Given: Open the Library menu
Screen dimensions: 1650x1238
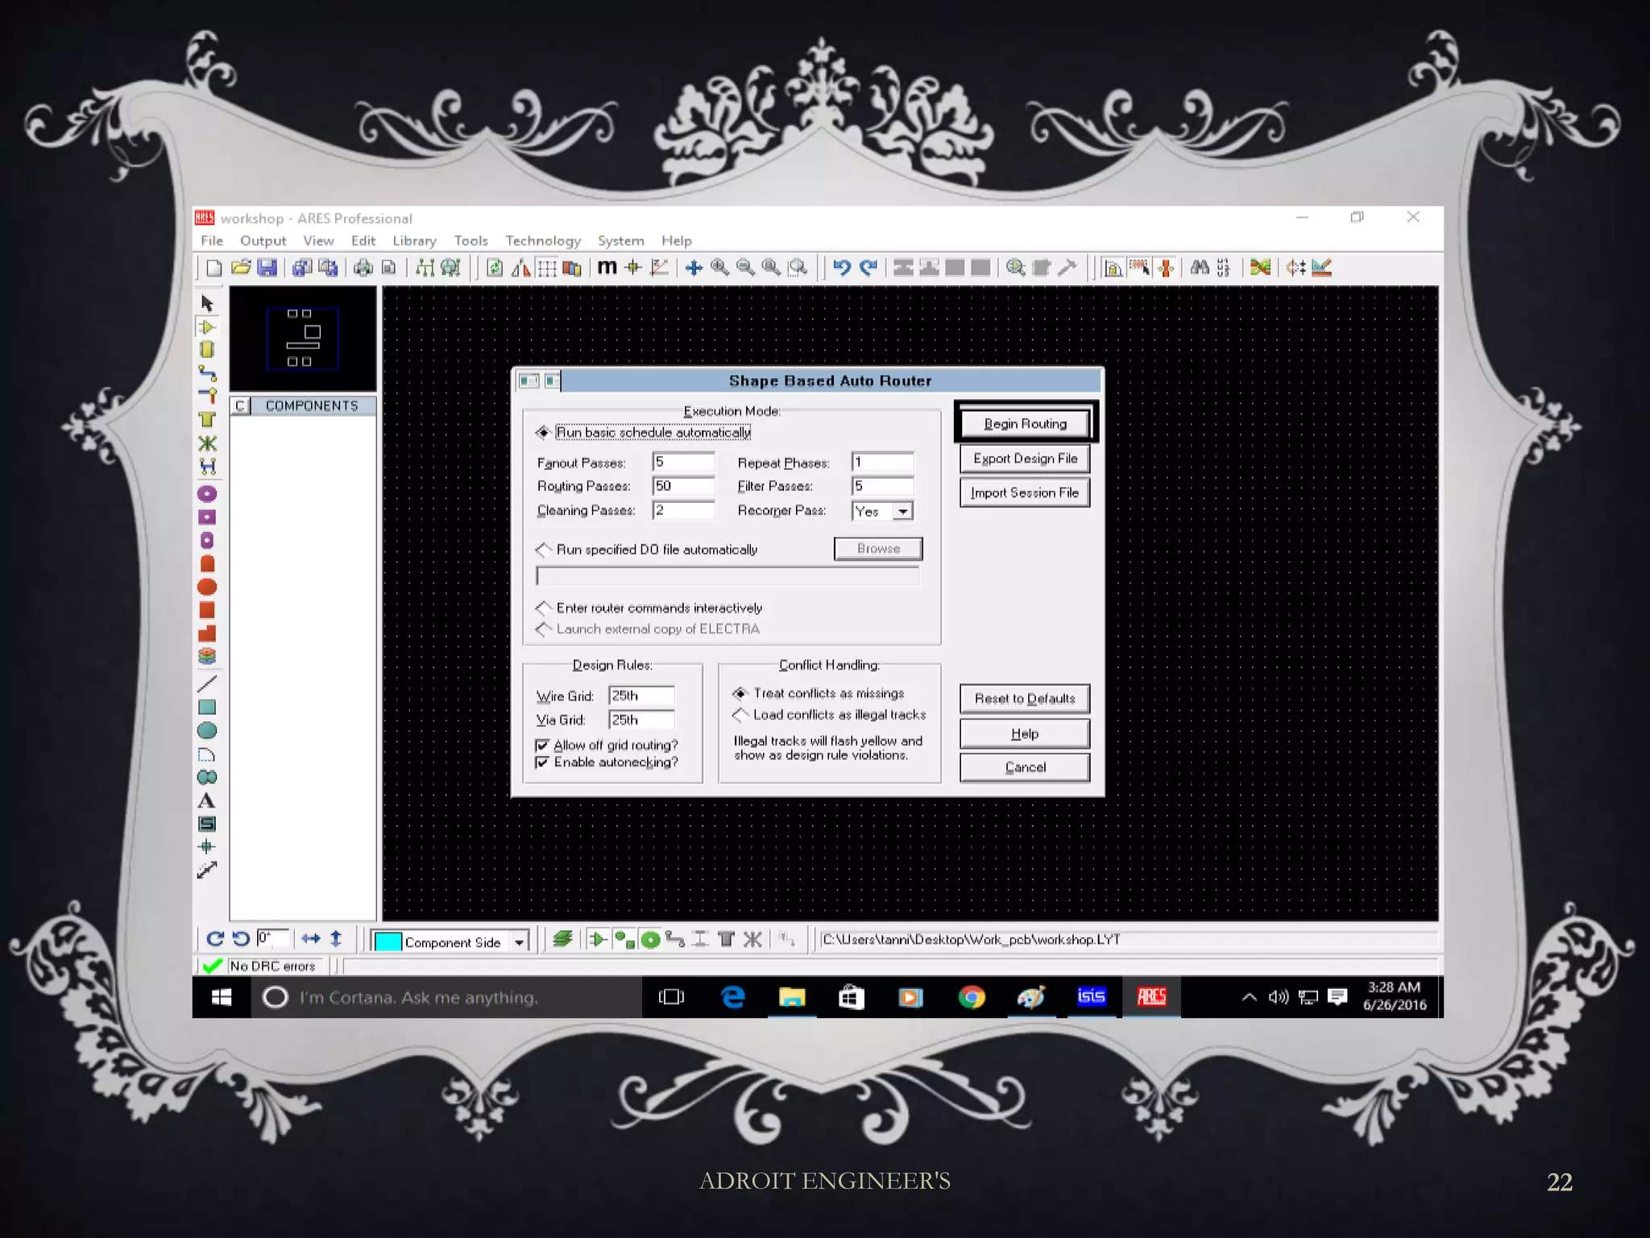Looking at the screenshot, I should click(414, 241).
